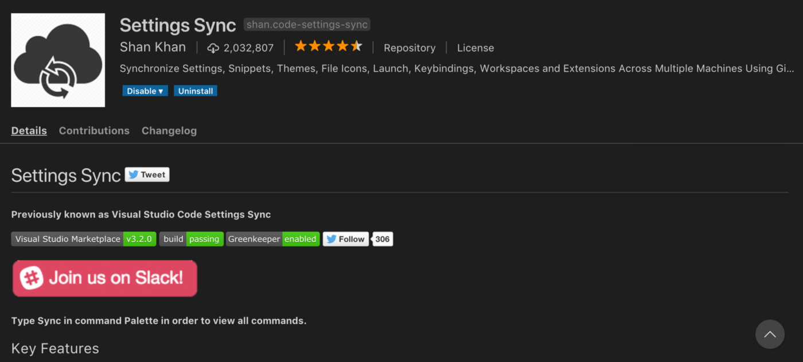This screenshot has height=362, width=803.
Task: Open the Changelog tab
Action: pyautogui.click(x=169, y=131)
